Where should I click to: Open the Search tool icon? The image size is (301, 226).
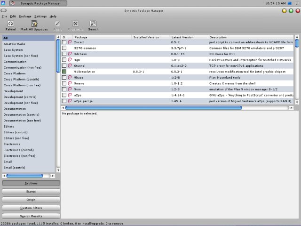[x=93, y=24]
